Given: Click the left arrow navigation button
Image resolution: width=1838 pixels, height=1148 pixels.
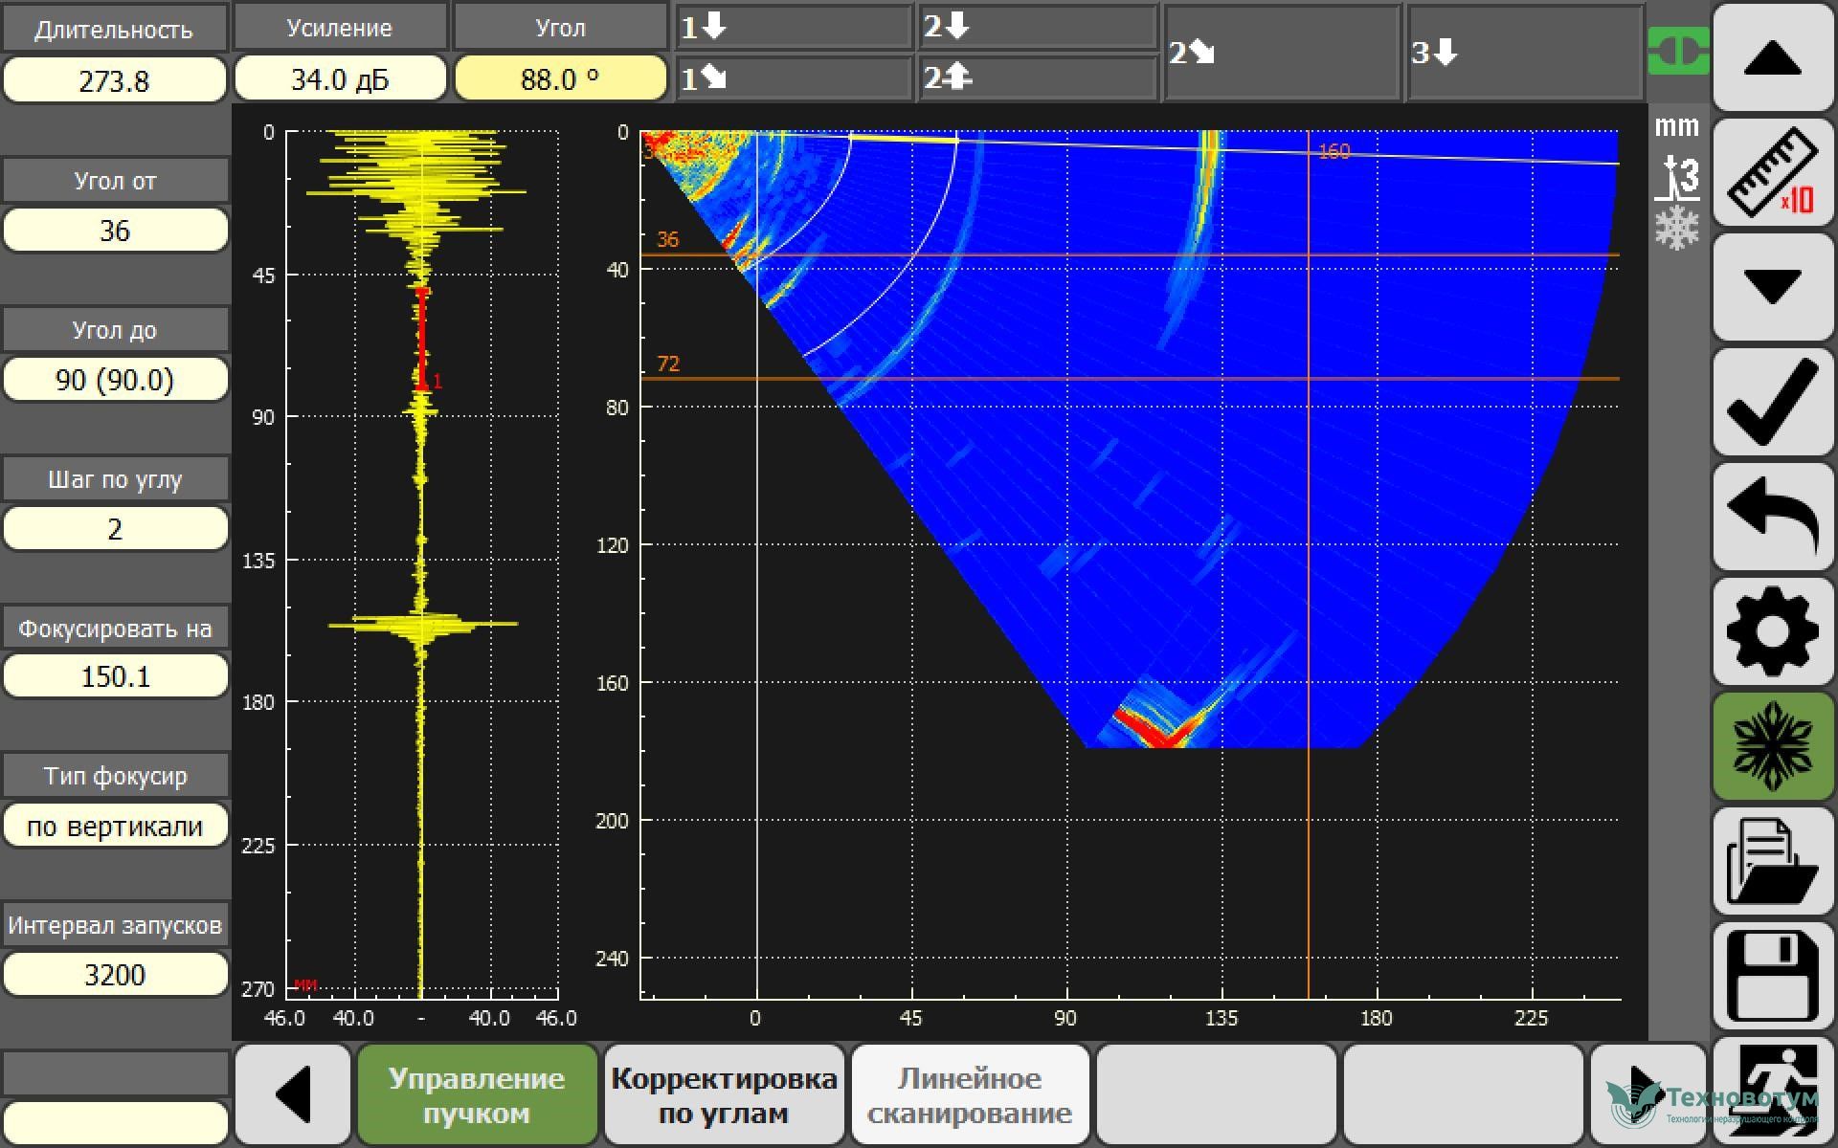Looking at the screenshot, I should [293, 1095].
